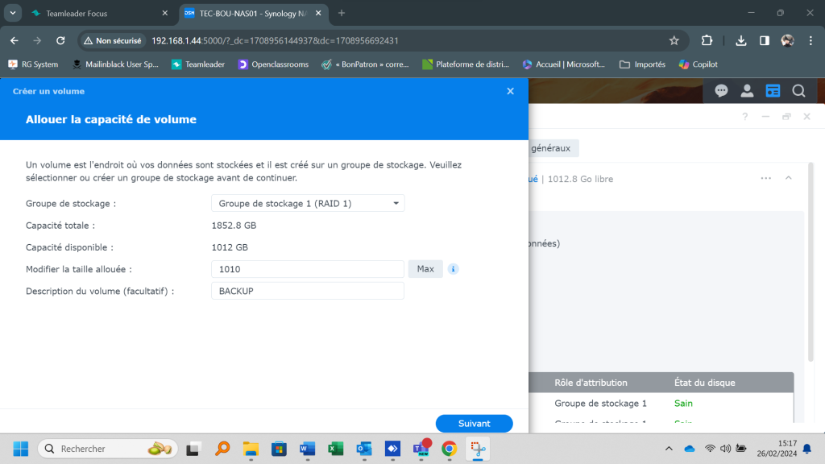Toggle the DSM widgets panel icon
Image resolution: width=825 pixels, height=464 pixels.
coord(773,91)
